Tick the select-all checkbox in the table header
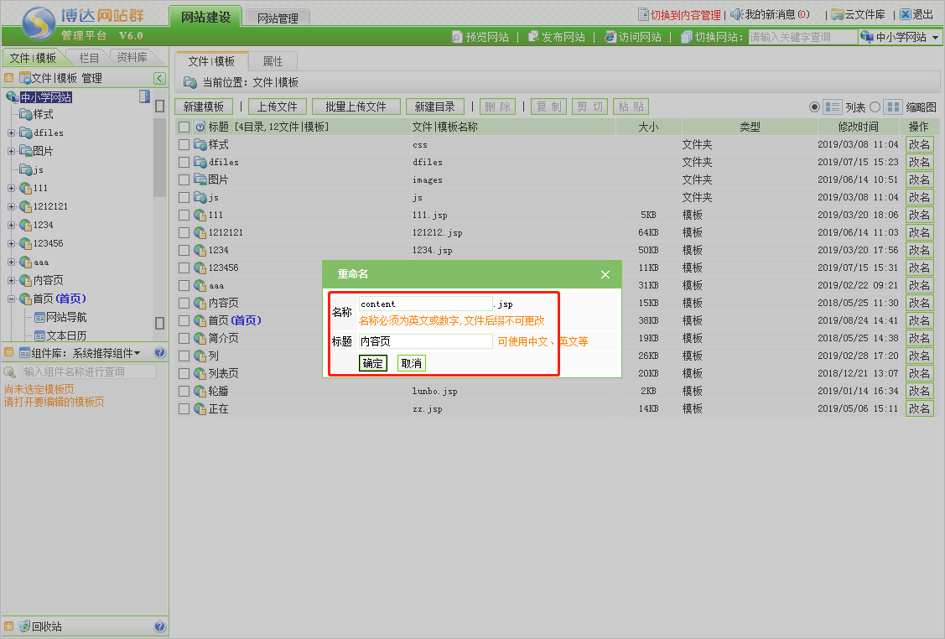The image size is (945, 639). coord(184,127)
